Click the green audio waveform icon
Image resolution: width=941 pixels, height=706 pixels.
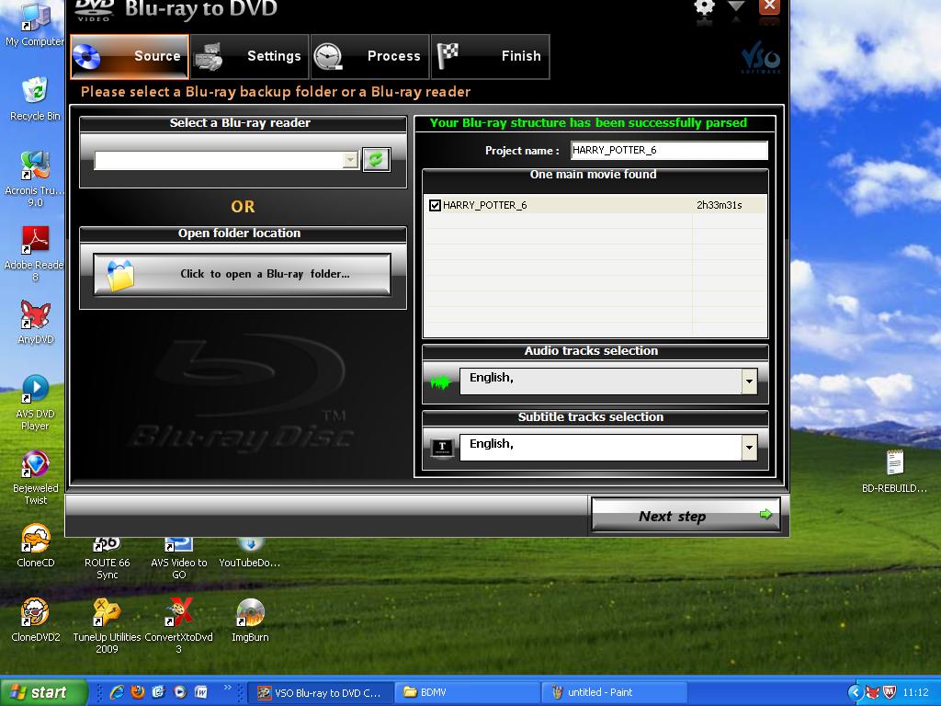click(x=441, y=381)
